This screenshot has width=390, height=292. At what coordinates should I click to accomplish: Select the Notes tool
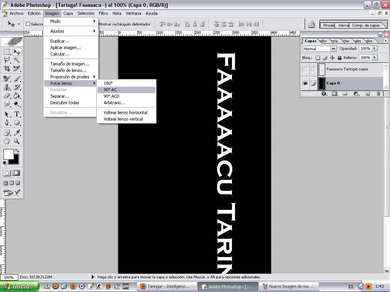coord(7,133)
